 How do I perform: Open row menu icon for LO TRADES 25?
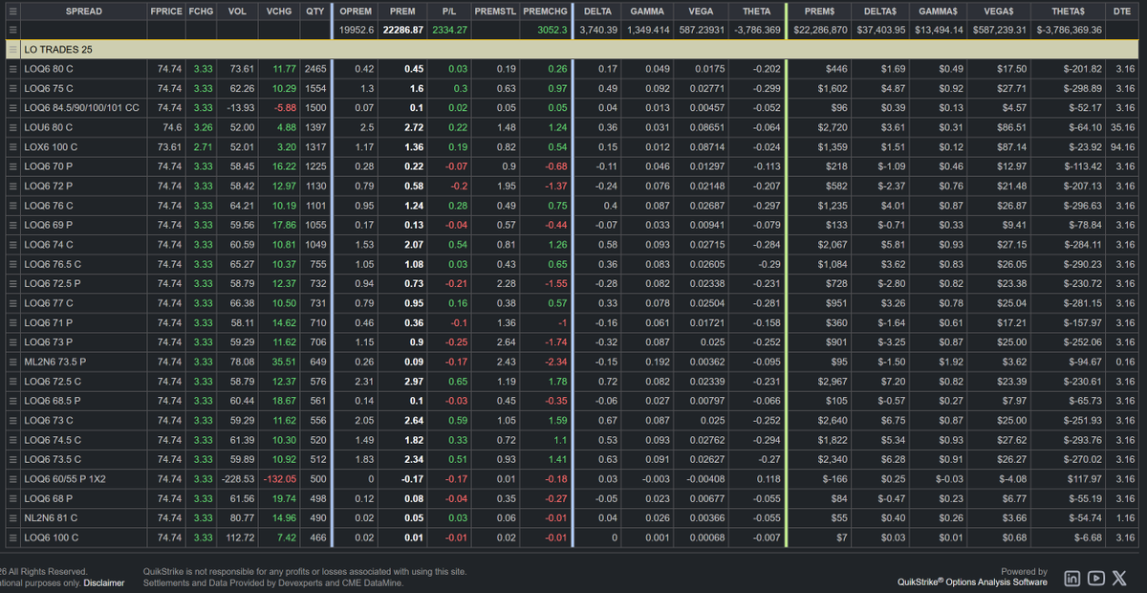(12, 49)
